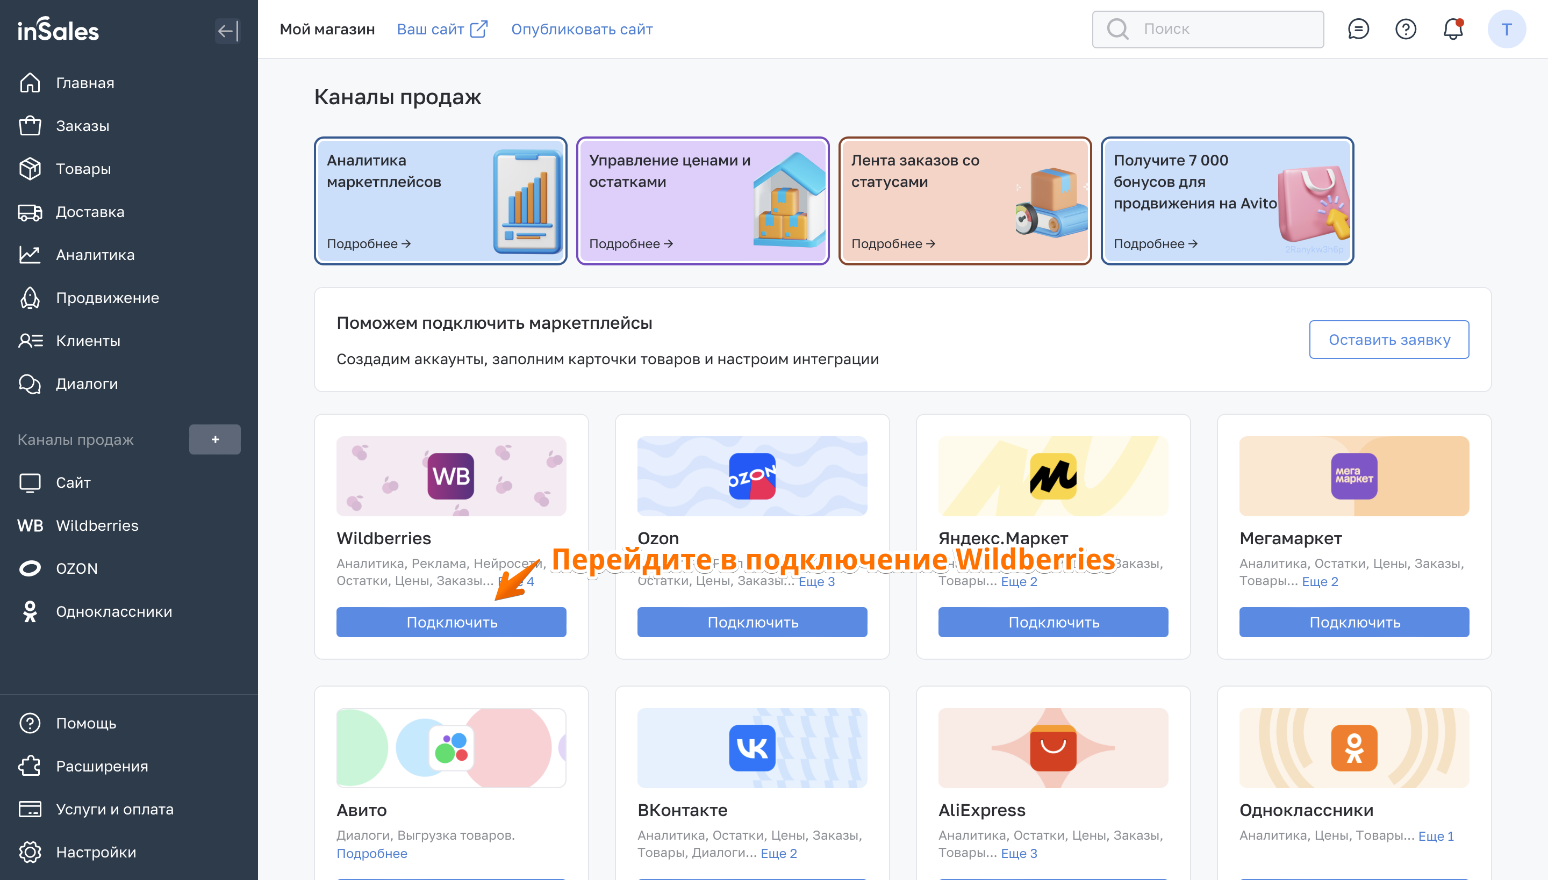Connect Wildberries with Подключить button
The image size is (1548, 880).
pos(451,622)
